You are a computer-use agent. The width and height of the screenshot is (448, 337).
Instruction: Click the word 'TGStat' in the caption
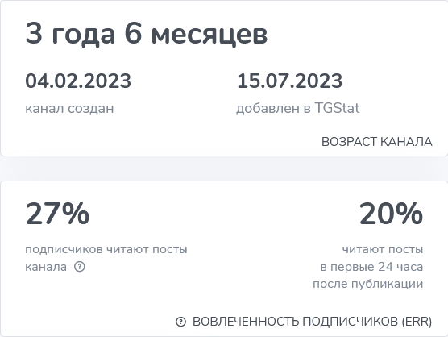tap(337, 108)
